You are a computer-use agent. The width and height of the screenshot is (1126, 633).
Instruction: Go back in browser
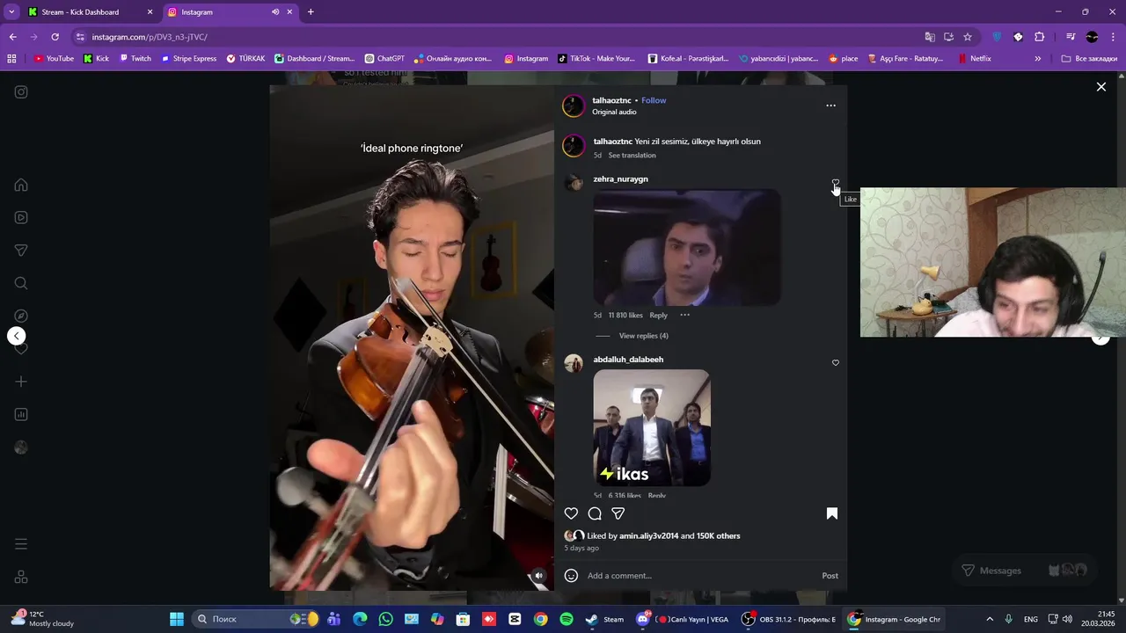[12, 37]
